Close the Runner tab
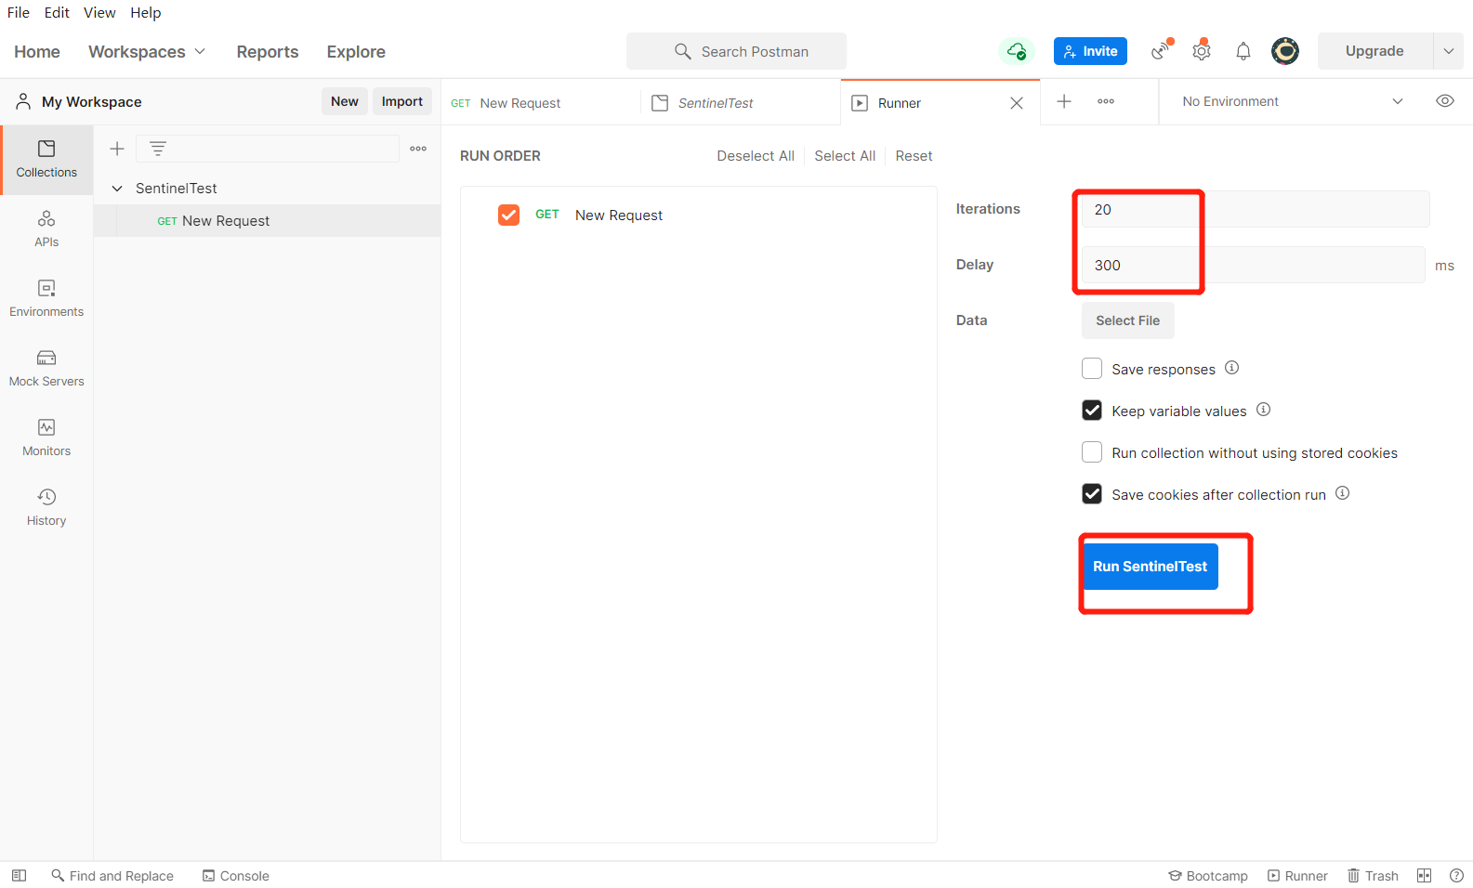Screen dimensions: 1473x888 [x=1017, y=103]
